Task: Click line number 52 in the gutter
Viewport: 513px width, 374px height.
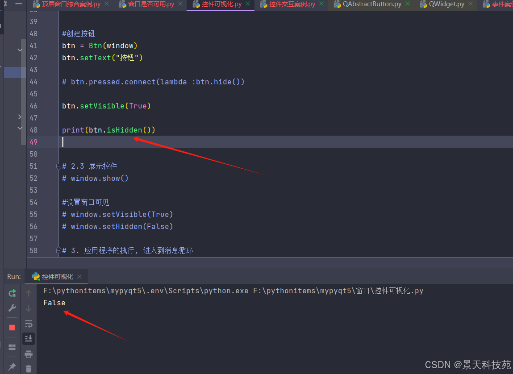Action: click(x=33, y=178)
